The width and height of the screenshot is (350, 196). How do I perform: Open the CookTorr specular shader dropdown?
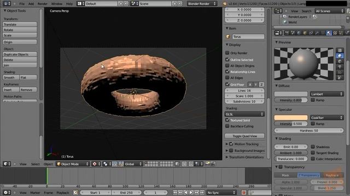click(327, 118)
